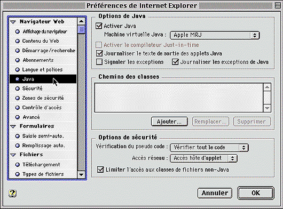Open Langue et polices settings
This screenshot has width=283, height=209.
(43, 70)
